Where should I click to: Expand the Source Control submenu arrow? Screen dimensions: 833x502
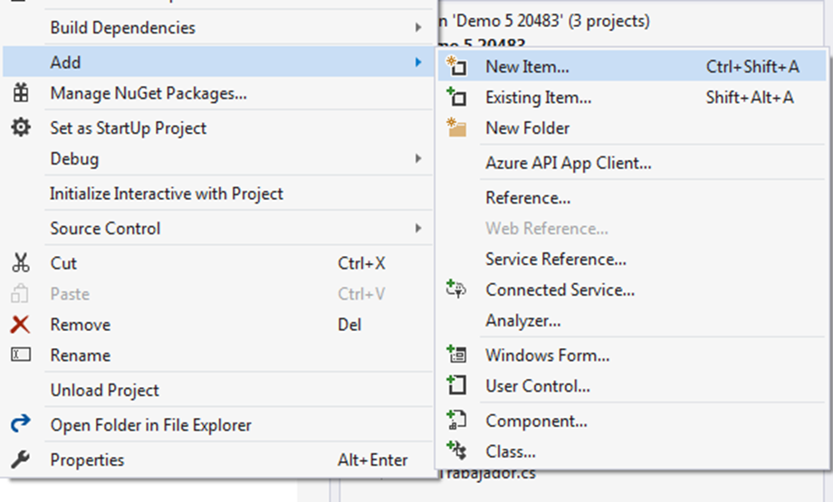[x=418, y=229]
